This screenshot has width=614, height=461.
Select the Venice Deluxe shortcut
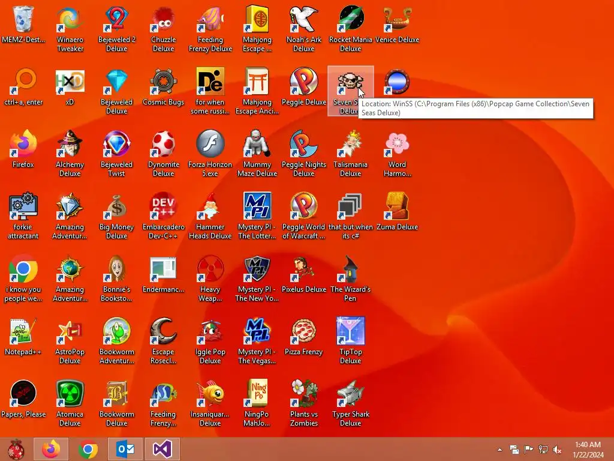point(397,19)
